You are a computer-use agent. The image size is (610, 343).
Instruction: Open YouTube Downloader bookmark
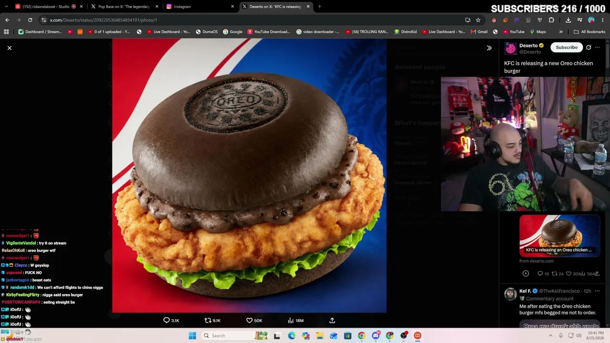(268, 32)
